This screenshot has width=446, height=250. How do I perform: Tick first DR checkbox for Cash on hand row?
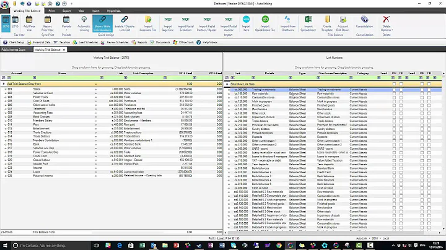394,188
